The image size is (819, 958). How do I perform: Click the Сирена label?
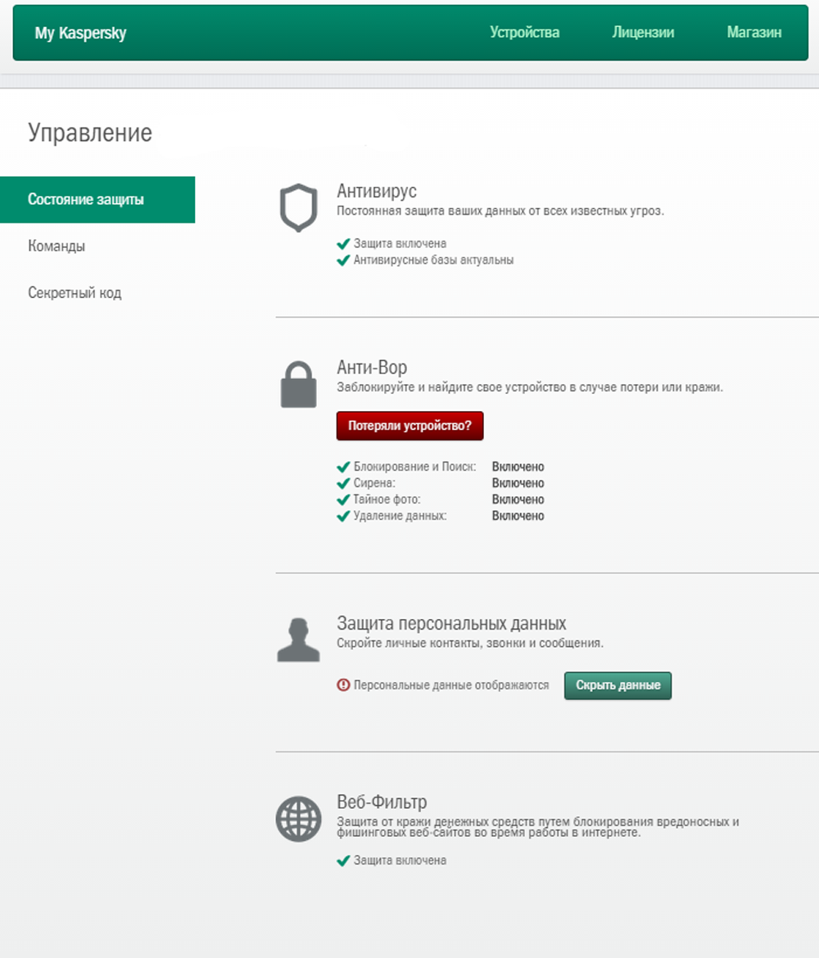click(x=374, y=483)
